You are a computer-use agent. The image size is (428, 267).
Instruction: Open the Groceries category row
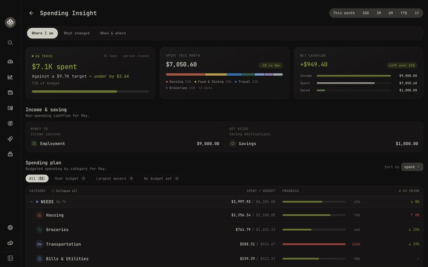[224, 230]
